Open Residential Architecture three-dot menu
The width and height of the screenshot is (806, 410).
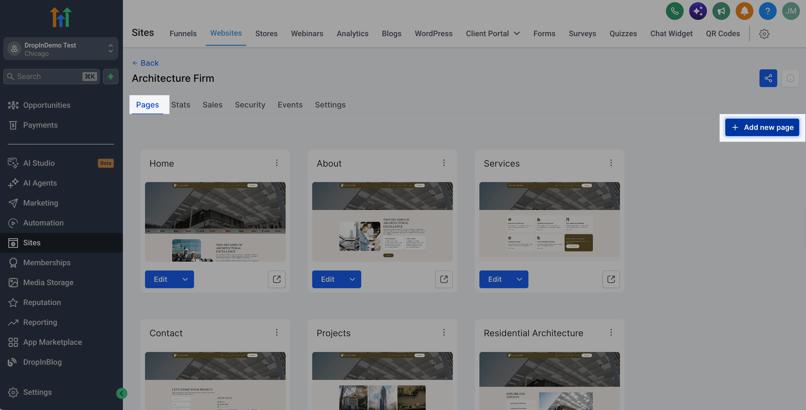[611, 332]
